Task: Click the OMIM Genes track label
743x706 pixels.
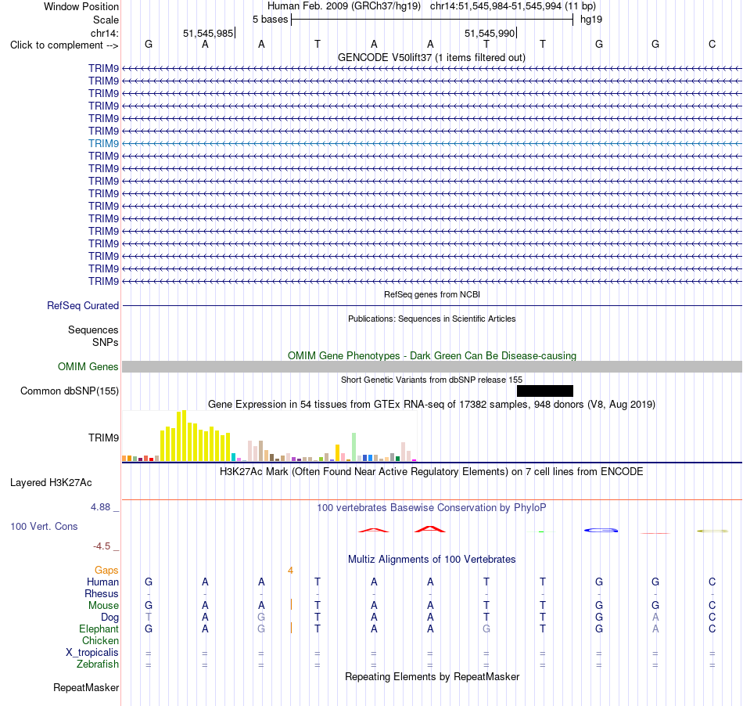Action: tap(88, 366)
